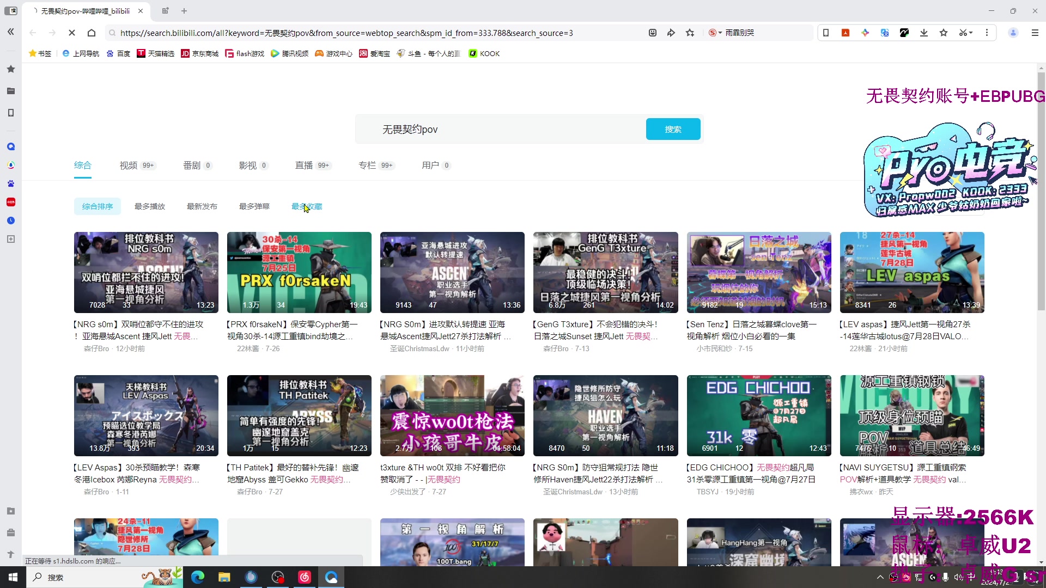The width and height of the screenshot is (1046, 588).
Task: Open 震惊wo0t枪法 video thumbnail
Action: (x=452, y=415)
